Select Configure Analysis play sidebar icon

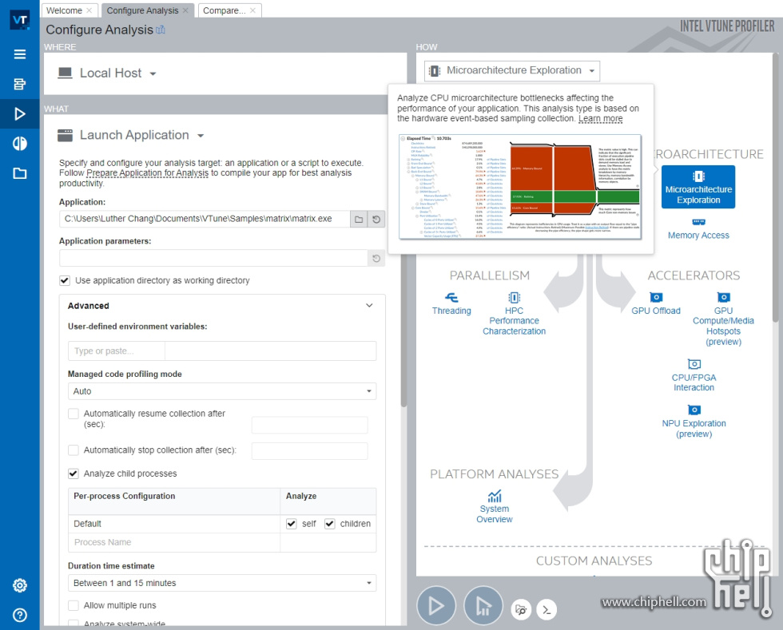[x=19, y=114]
